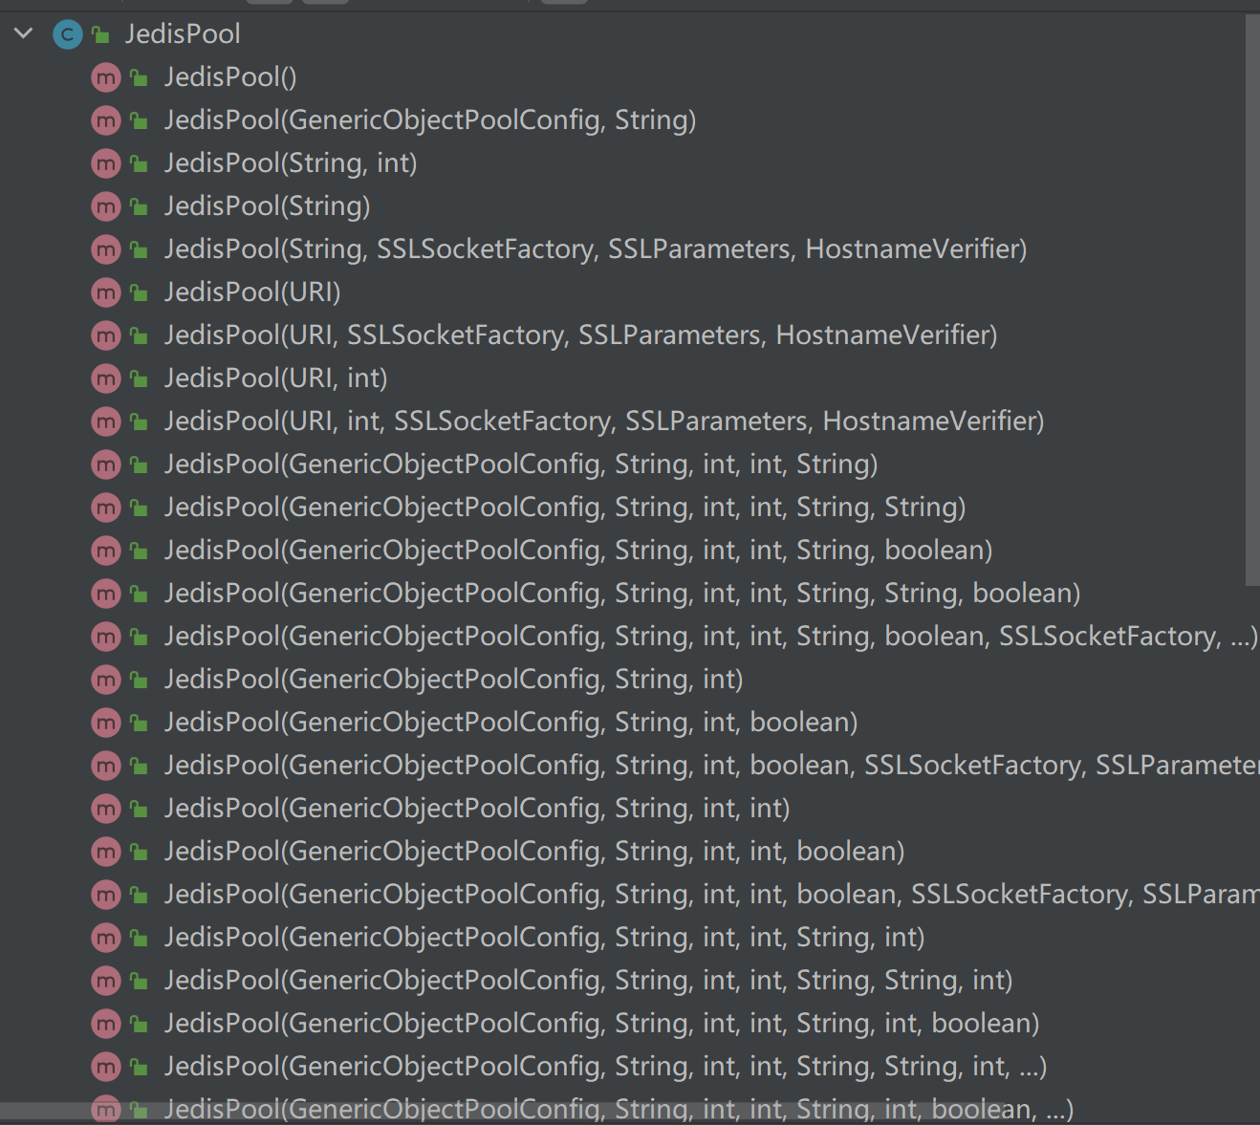Image resolution: width=1260 pixels, height=1125 pixels.
Task: Select JedisPool(String, int) constructor
Action: coord(291,163)
